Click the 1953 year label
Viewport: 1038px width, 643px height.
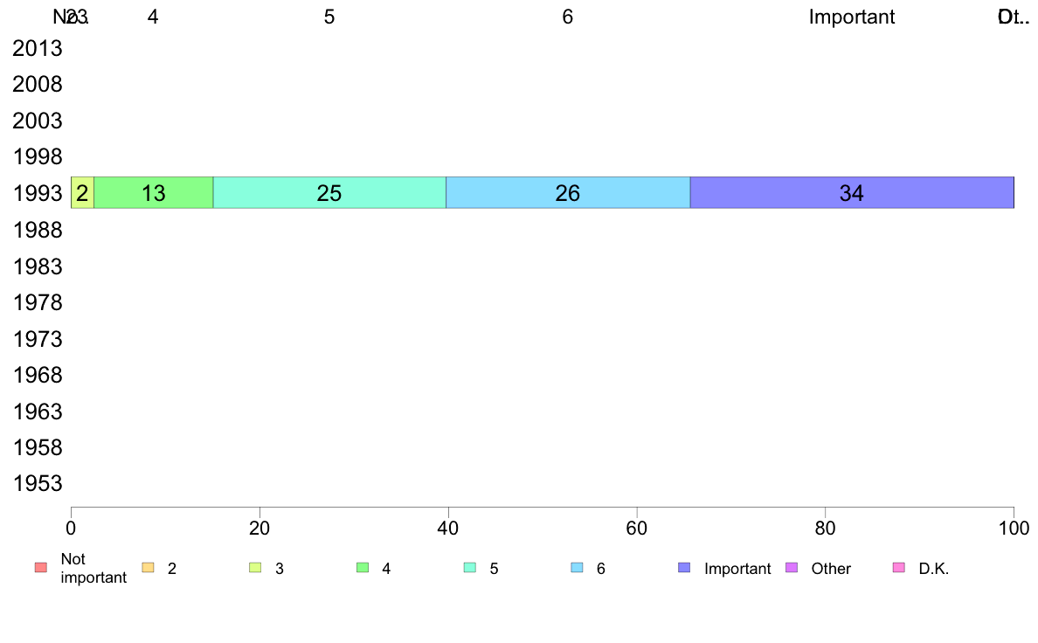pyautogui.click(x=38, y=483)
